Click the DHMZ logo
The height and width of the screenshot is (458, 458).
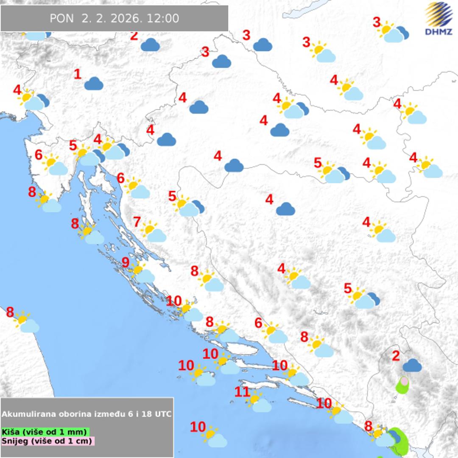coord(438,19)
